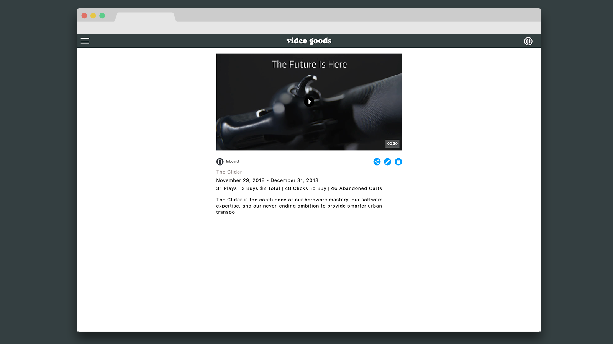Click the blue pencil edit icon
This screenshot has height=344, width=613.
pos(388,162)
